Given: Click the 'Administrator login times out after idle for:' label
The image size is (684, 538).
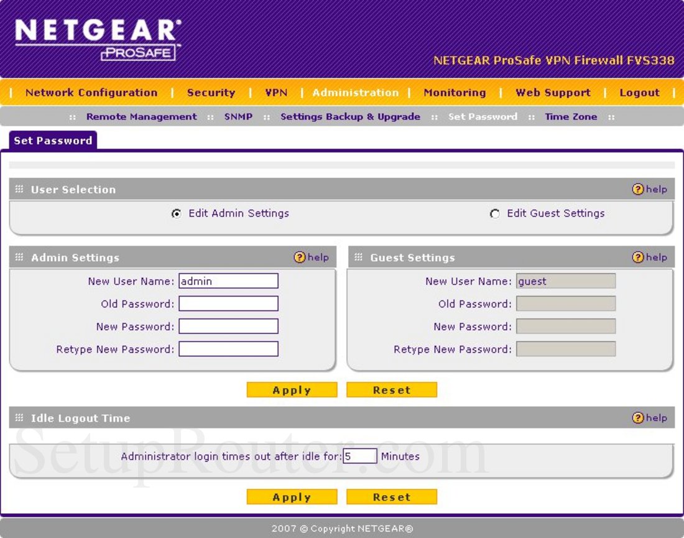Looking at the screenshot, I should [x=231, y=457].
